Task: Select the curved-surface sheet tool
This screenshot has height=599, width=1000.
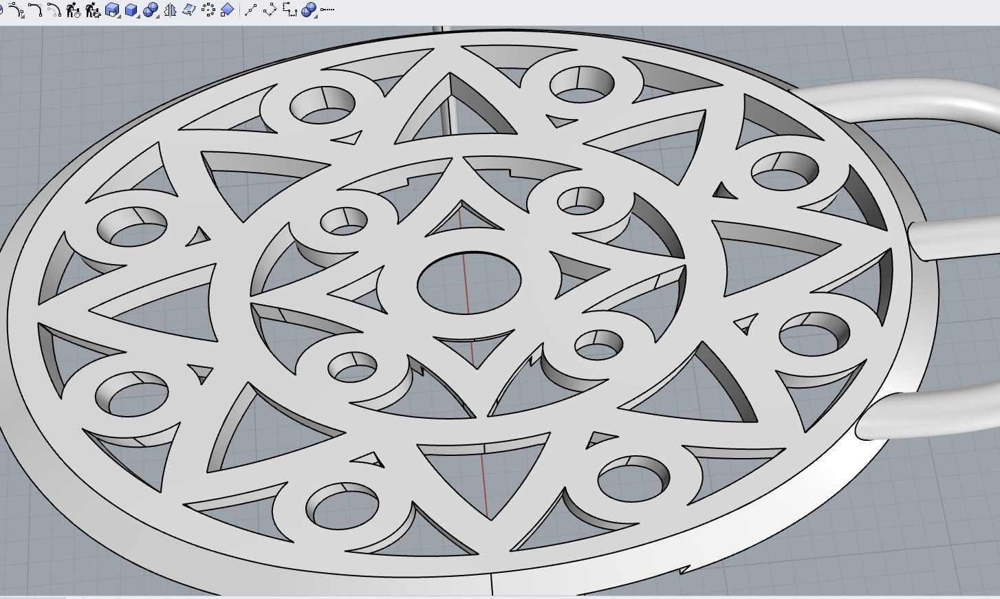Action: tap(189, 10)
